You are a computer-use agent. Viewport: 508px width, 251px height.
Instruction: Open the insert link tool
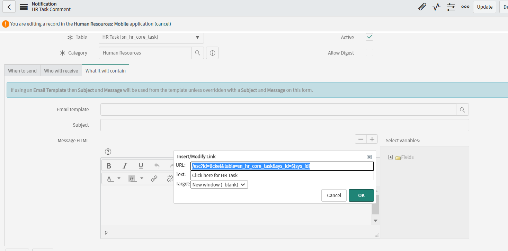[154, 178]
